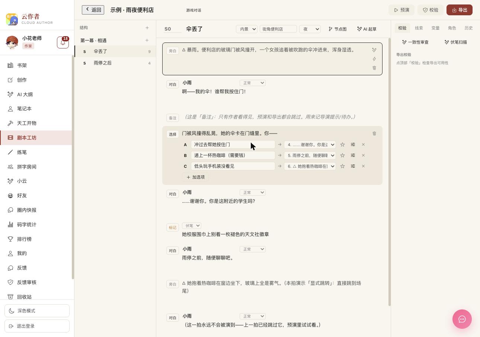
Task: Click the 街角便利店 location field
Action: (x=278, y=29)
